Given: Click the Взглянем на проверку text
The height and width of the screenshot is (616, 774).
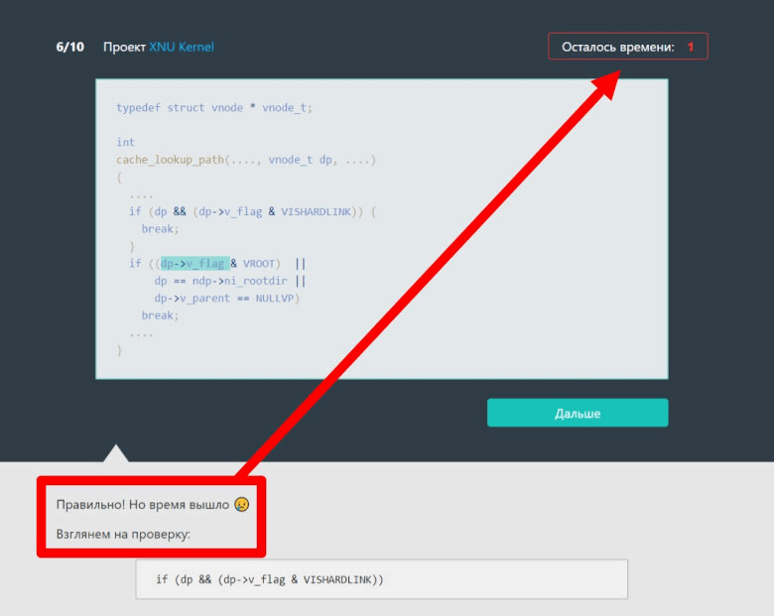Looking at the screenshot, I should 122,534.
